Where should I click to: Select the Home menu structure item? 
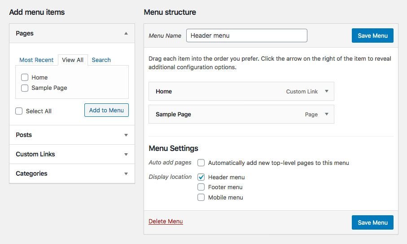pyautogui.click(x=241, y=91)
